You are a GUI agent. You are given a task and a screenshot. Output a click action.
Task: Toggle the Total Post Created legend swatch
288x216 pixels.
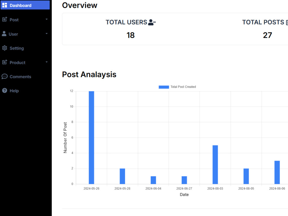(164, 87)
